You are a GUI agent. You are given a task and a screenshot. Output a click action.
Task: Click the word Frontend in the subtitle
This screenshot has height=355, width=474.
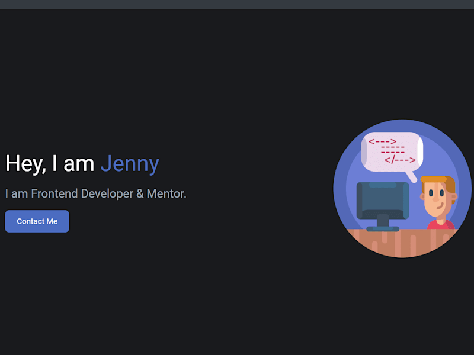tap(55, 193)
